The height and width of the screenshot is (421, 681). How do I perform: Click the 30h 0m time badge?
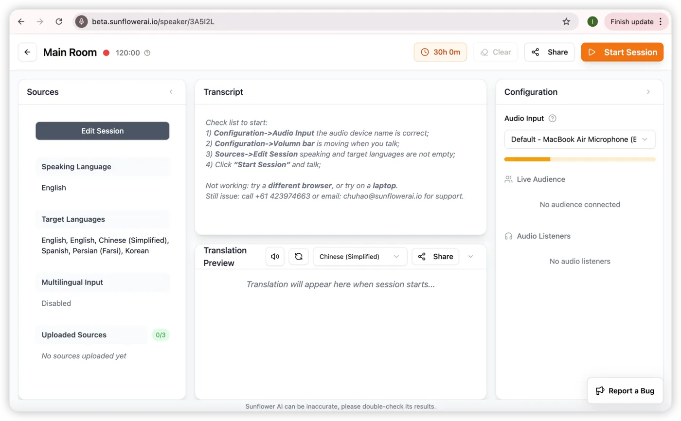tap(440, 52)
